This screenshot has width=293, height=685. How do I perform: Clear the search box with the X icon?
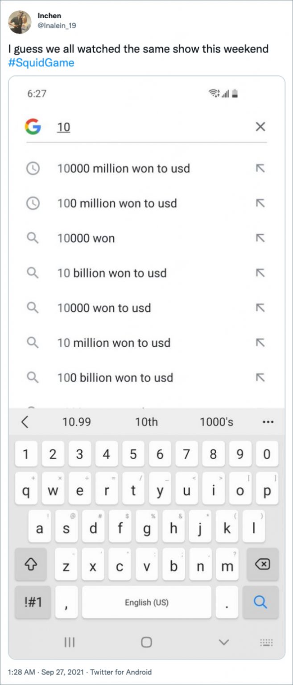pyautogui.click(x=260, y=127)
